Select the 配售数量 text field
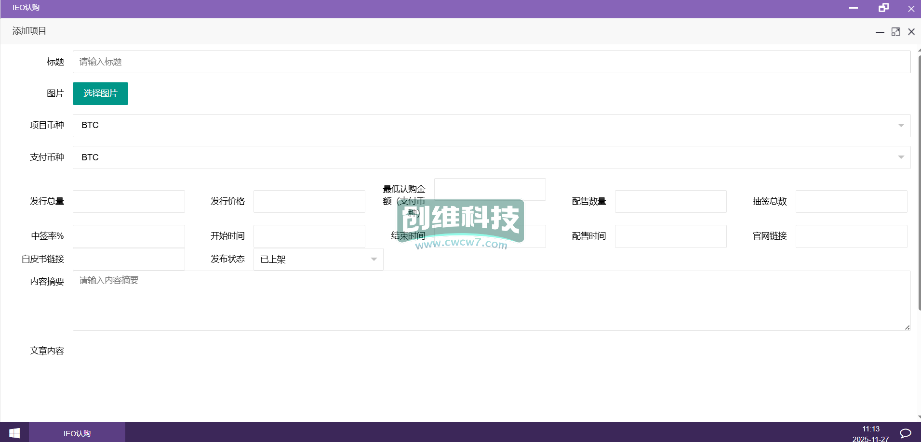 [670, 202]
